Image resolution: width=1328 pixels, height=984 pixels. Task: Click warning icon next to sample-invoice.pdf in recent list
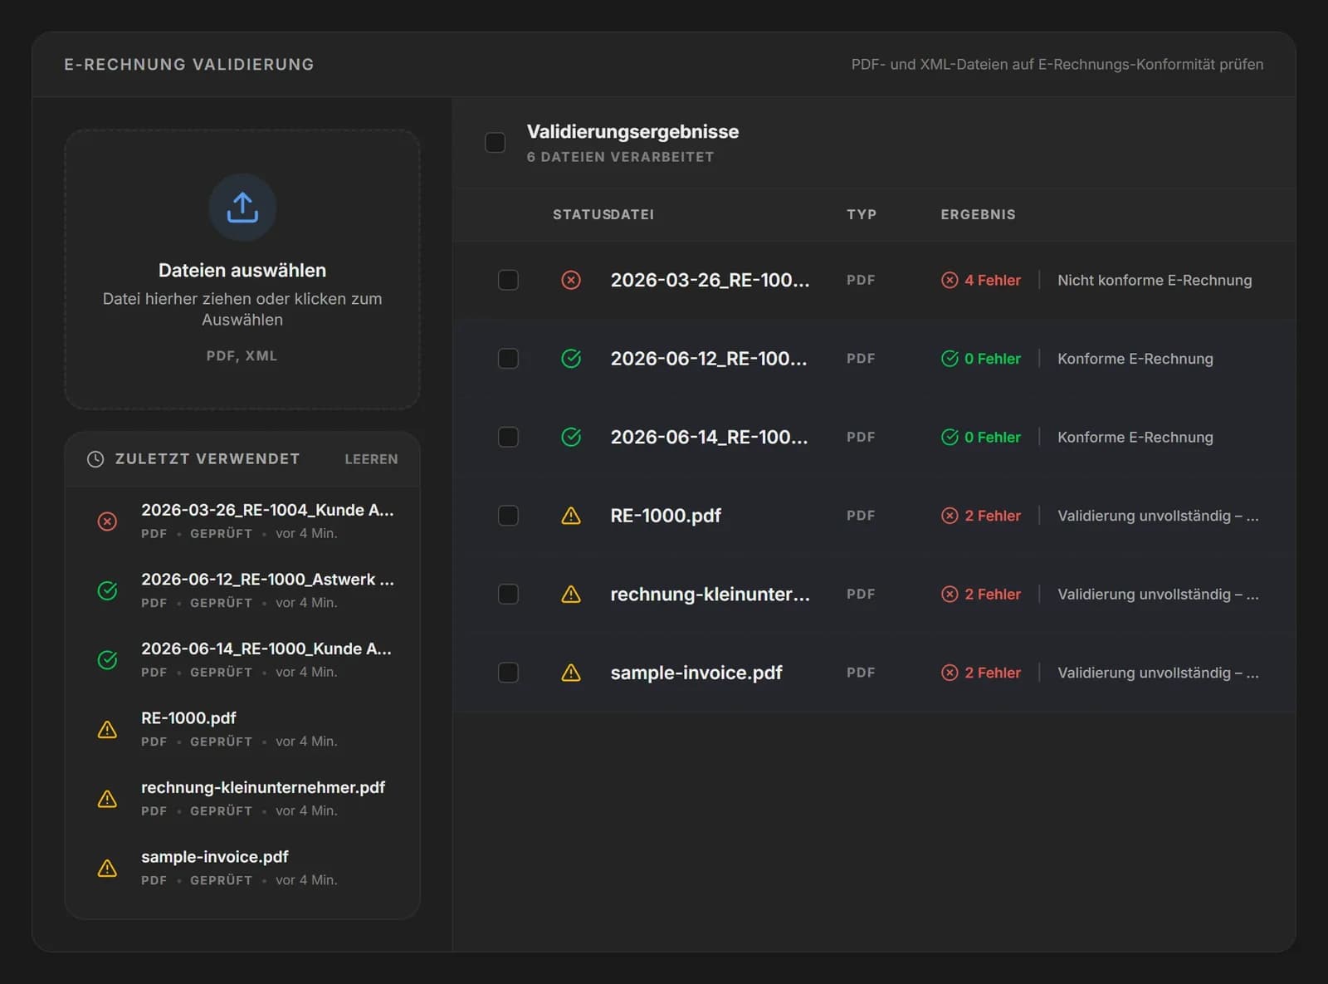tap(107, 869)
